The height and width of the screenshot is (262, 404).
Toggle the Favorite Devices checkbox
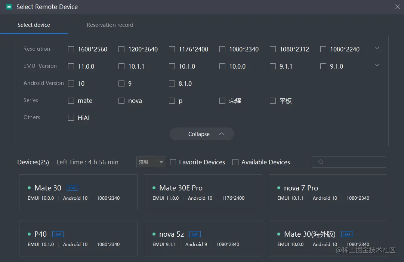173,162
